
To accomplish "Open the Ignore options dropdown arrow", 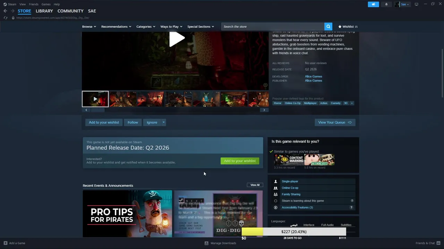I will click(x=163, y=122).
